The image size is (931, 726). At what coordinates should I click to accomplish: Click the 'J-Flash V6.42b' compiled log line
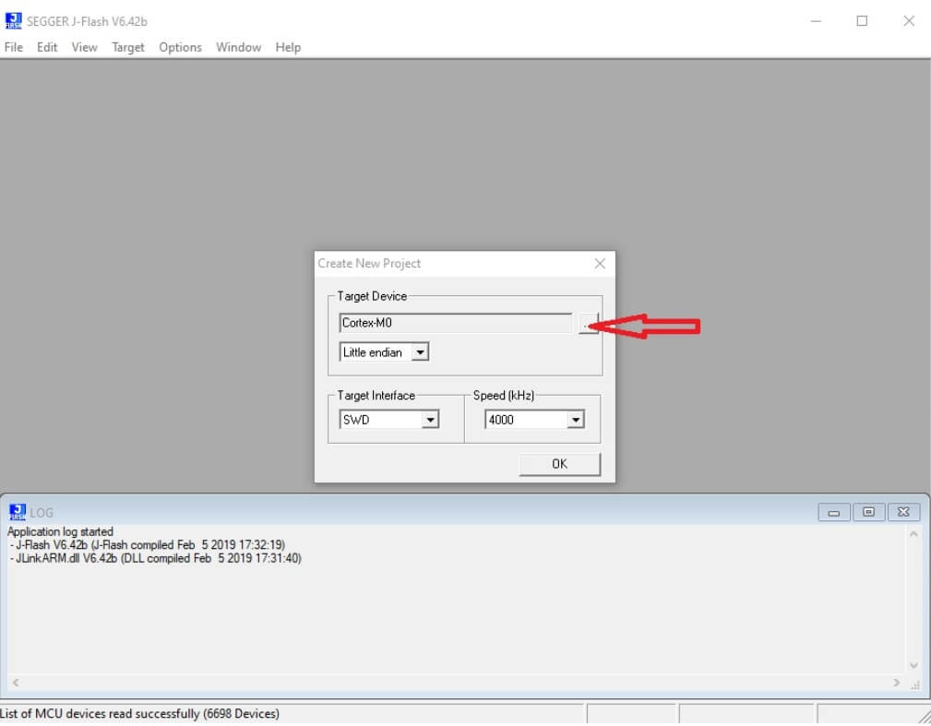click(x=148, y=545)
